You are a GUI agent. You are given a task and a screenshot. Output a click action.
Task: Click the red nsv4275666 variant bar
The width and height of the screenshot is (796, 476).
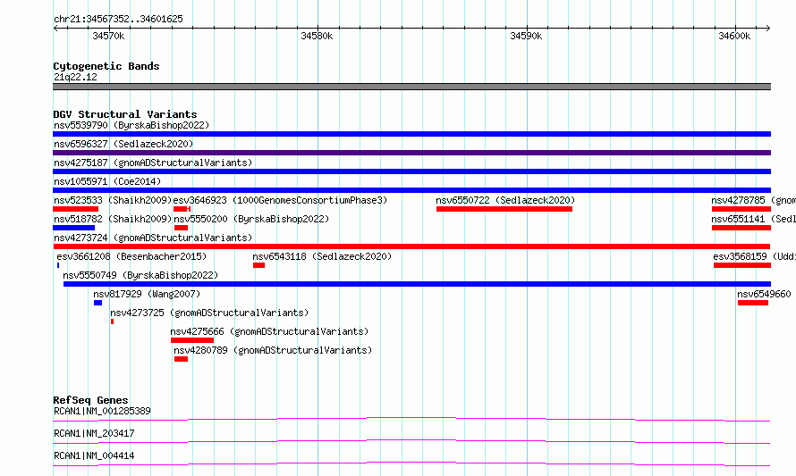point(192,340)
